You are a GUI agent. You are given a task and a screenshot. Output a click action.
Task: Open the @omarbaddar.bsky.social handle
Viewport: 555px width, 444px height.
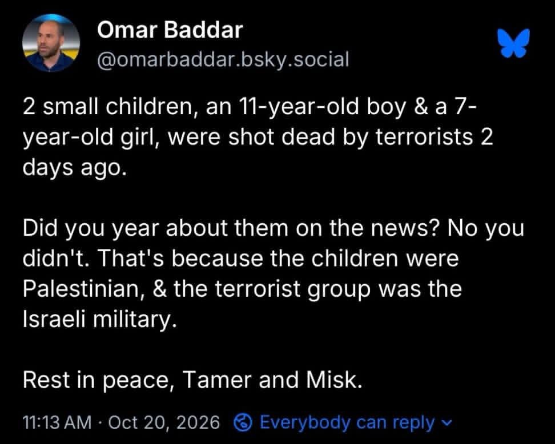click(223, 59)
